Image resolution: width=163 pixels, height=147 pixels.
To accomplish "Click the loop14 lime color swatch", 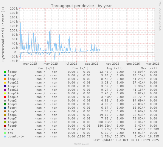I will tap(5, 93).
